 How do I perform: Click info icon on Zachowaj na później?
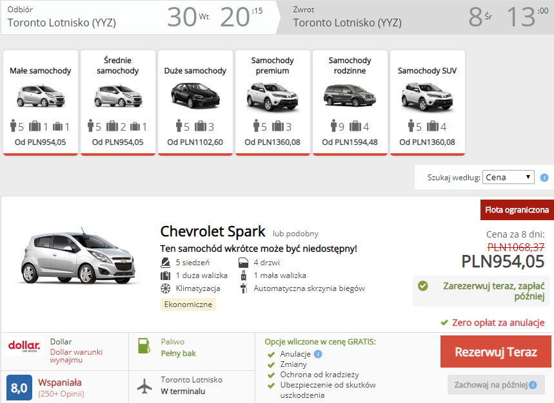pos(533,385)
